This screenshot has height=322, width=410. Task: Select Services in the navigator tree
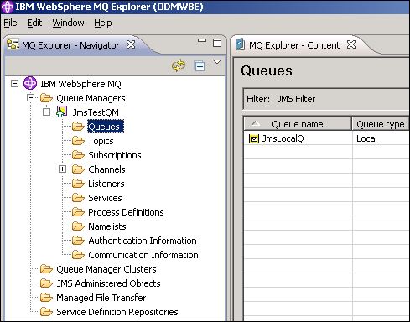(x=105, y=198)
